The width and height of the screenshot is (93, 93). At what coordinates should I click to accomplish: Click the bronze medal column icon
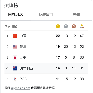(x=74, y=26)
